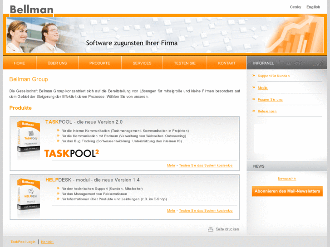Click Mehr link under HelpDesk
330x247 pixels.
point(171,210)
